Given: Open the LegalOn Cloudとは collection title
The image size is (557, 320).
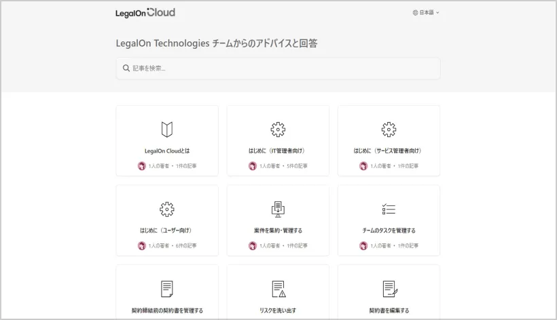Looking at the screenshot, I should coord(167,151).
